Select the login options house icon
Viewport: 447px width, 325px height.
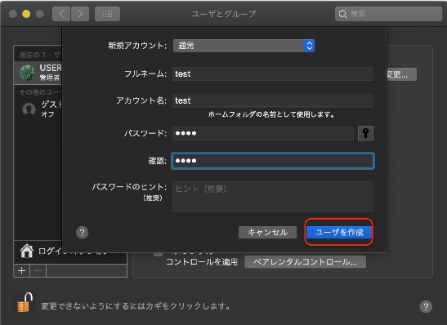(26, 251)
